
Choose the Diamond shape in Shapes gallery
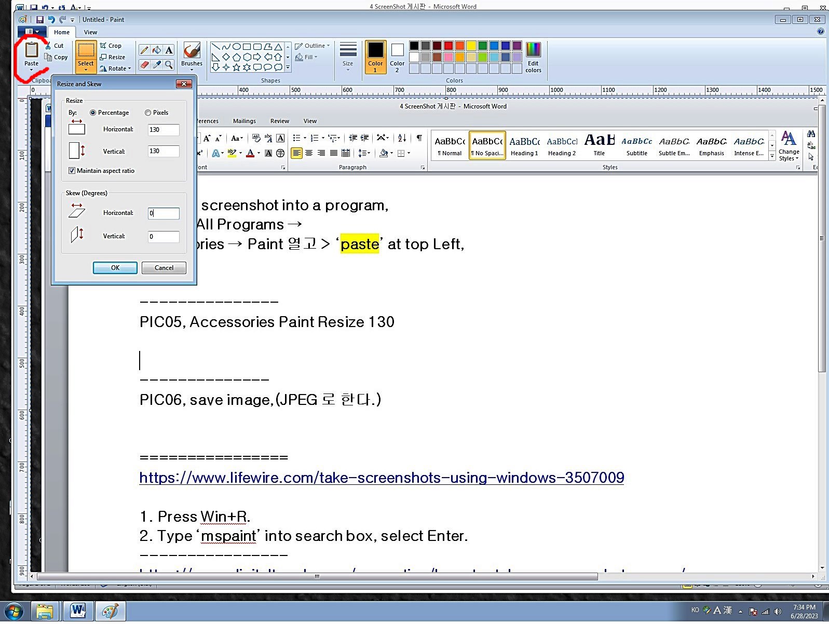[x=226, y=57]
